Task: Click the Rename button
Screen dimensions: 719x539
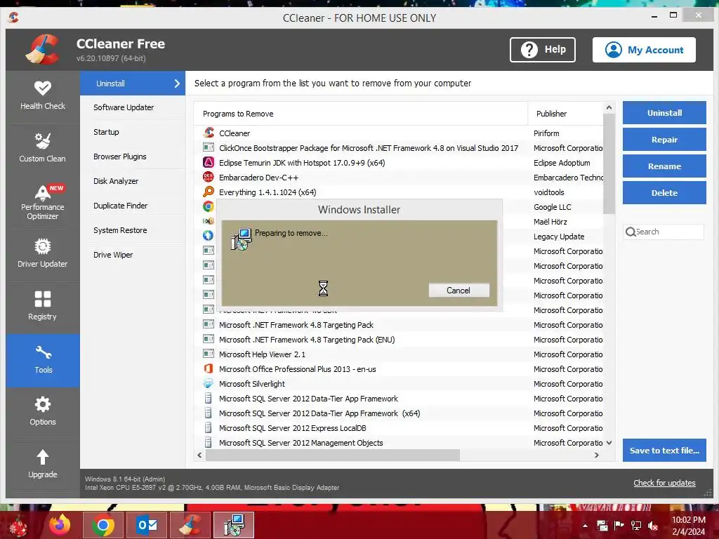Action: pyautogui.click(x=664, y=166)
